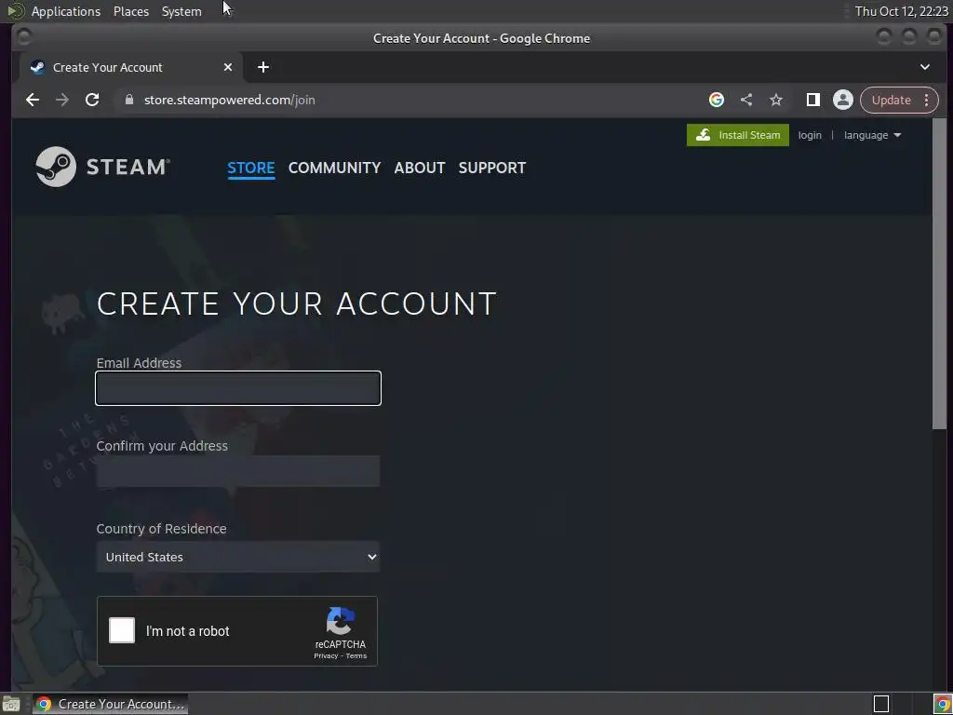Open the Places menu
Image resolution: width=953 pixels, height=715 pixels.
[131, 11]
